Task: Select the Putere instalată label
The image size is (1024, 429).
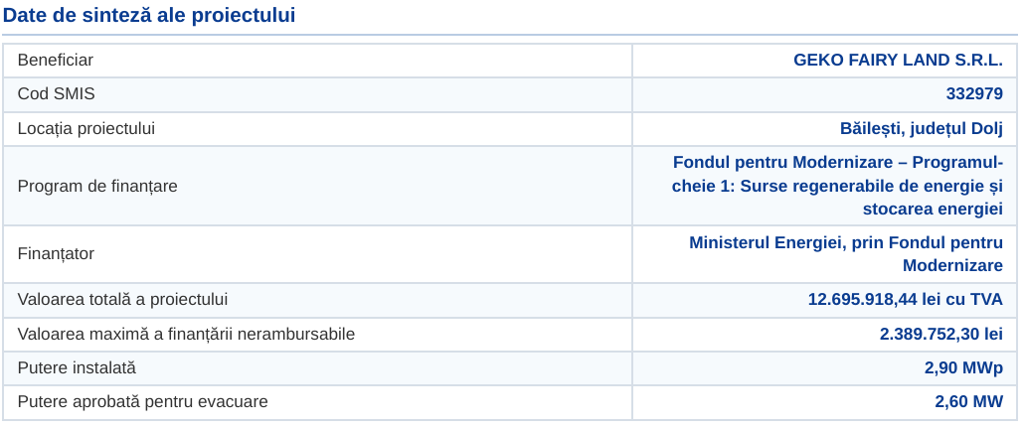Action: click(78, 367)
